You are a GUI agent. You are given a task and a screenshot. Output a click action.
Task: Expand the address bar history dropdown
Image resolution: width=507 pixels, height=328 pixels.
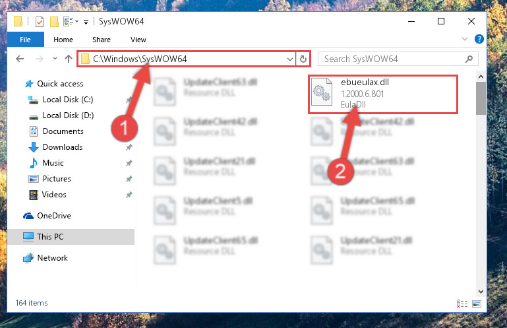289,59
